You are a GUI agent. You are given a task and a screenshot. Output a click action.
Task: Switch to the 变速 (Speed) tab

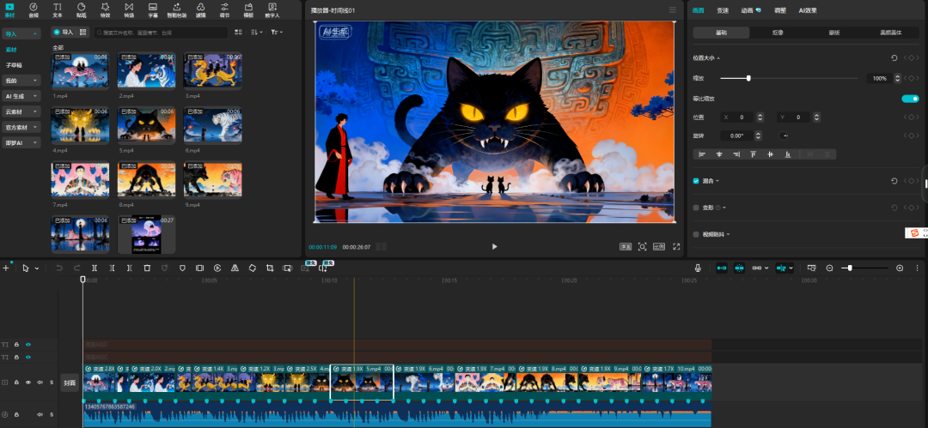[x=723, y=10]
